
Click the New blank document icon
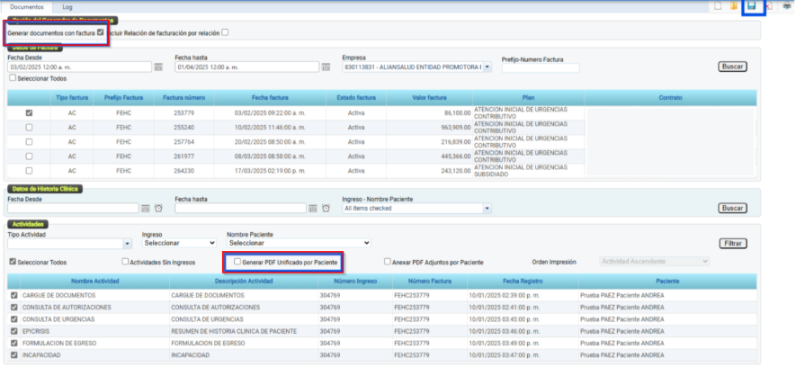[717, 6]
